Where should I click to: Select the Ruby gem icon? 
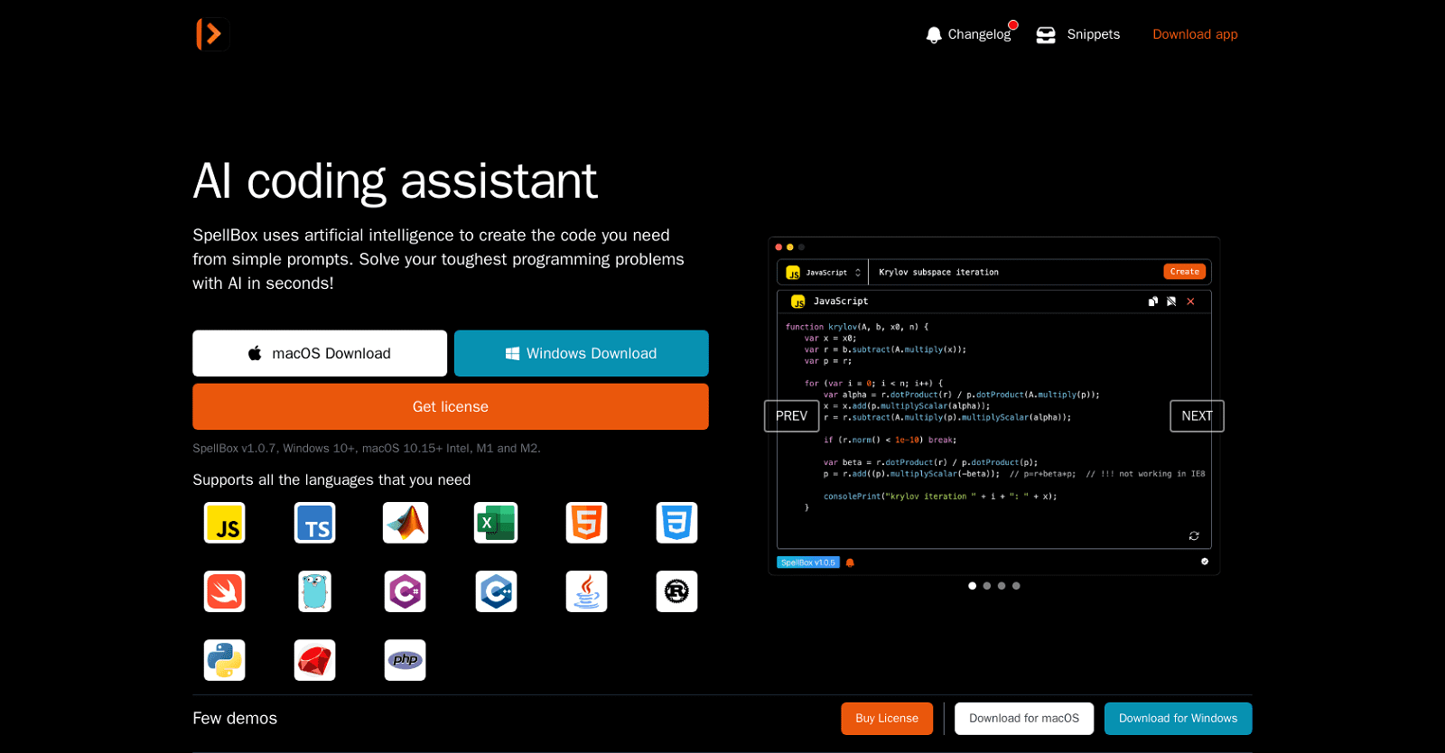pyautogui.click(x=315, y=660)
